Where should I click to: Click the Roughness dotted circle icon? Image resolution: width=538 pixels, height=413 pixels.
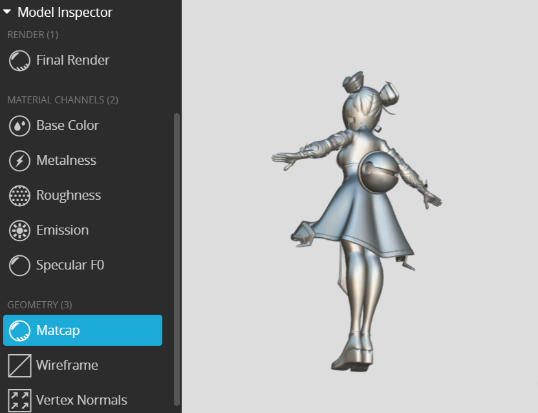pos(19,196)
